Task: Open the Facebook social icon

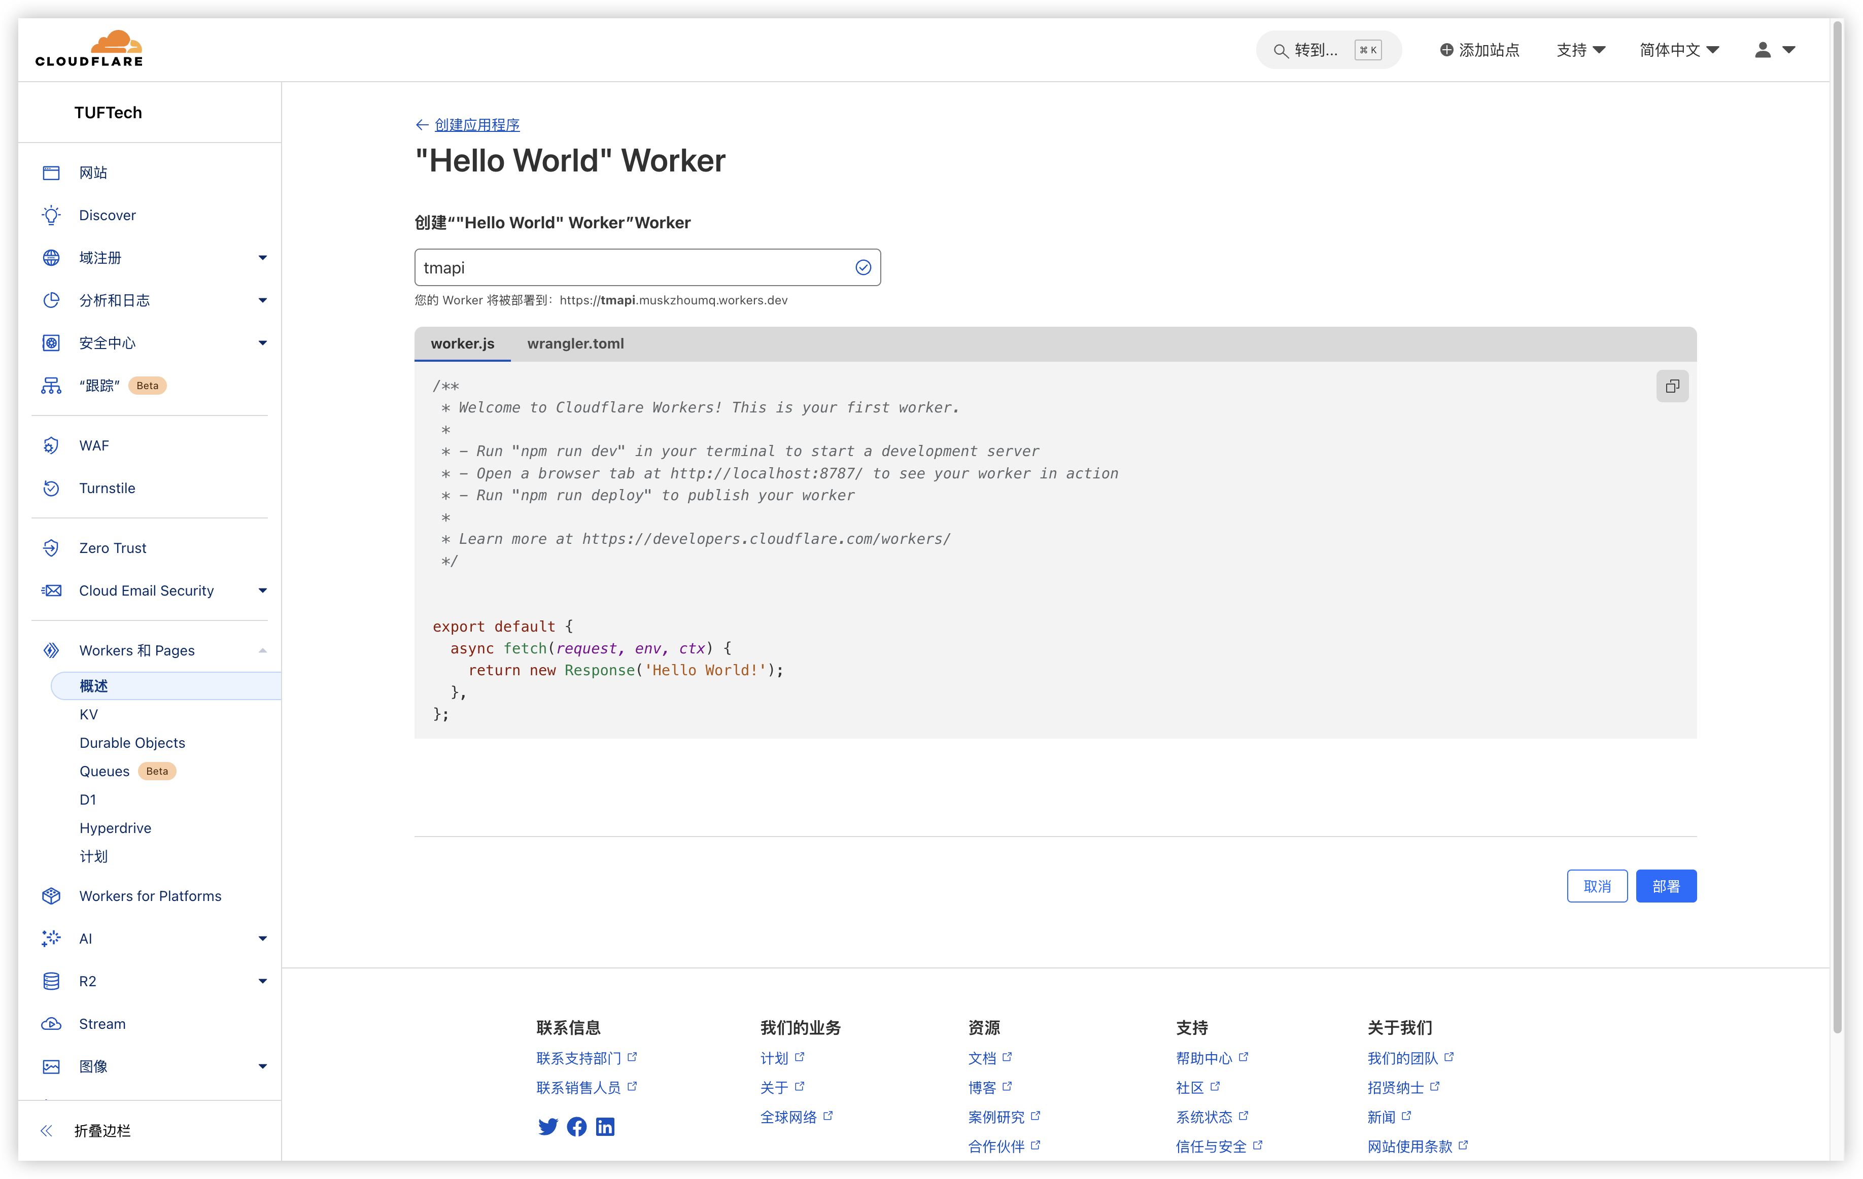Action: click(x=576, y=1126)
